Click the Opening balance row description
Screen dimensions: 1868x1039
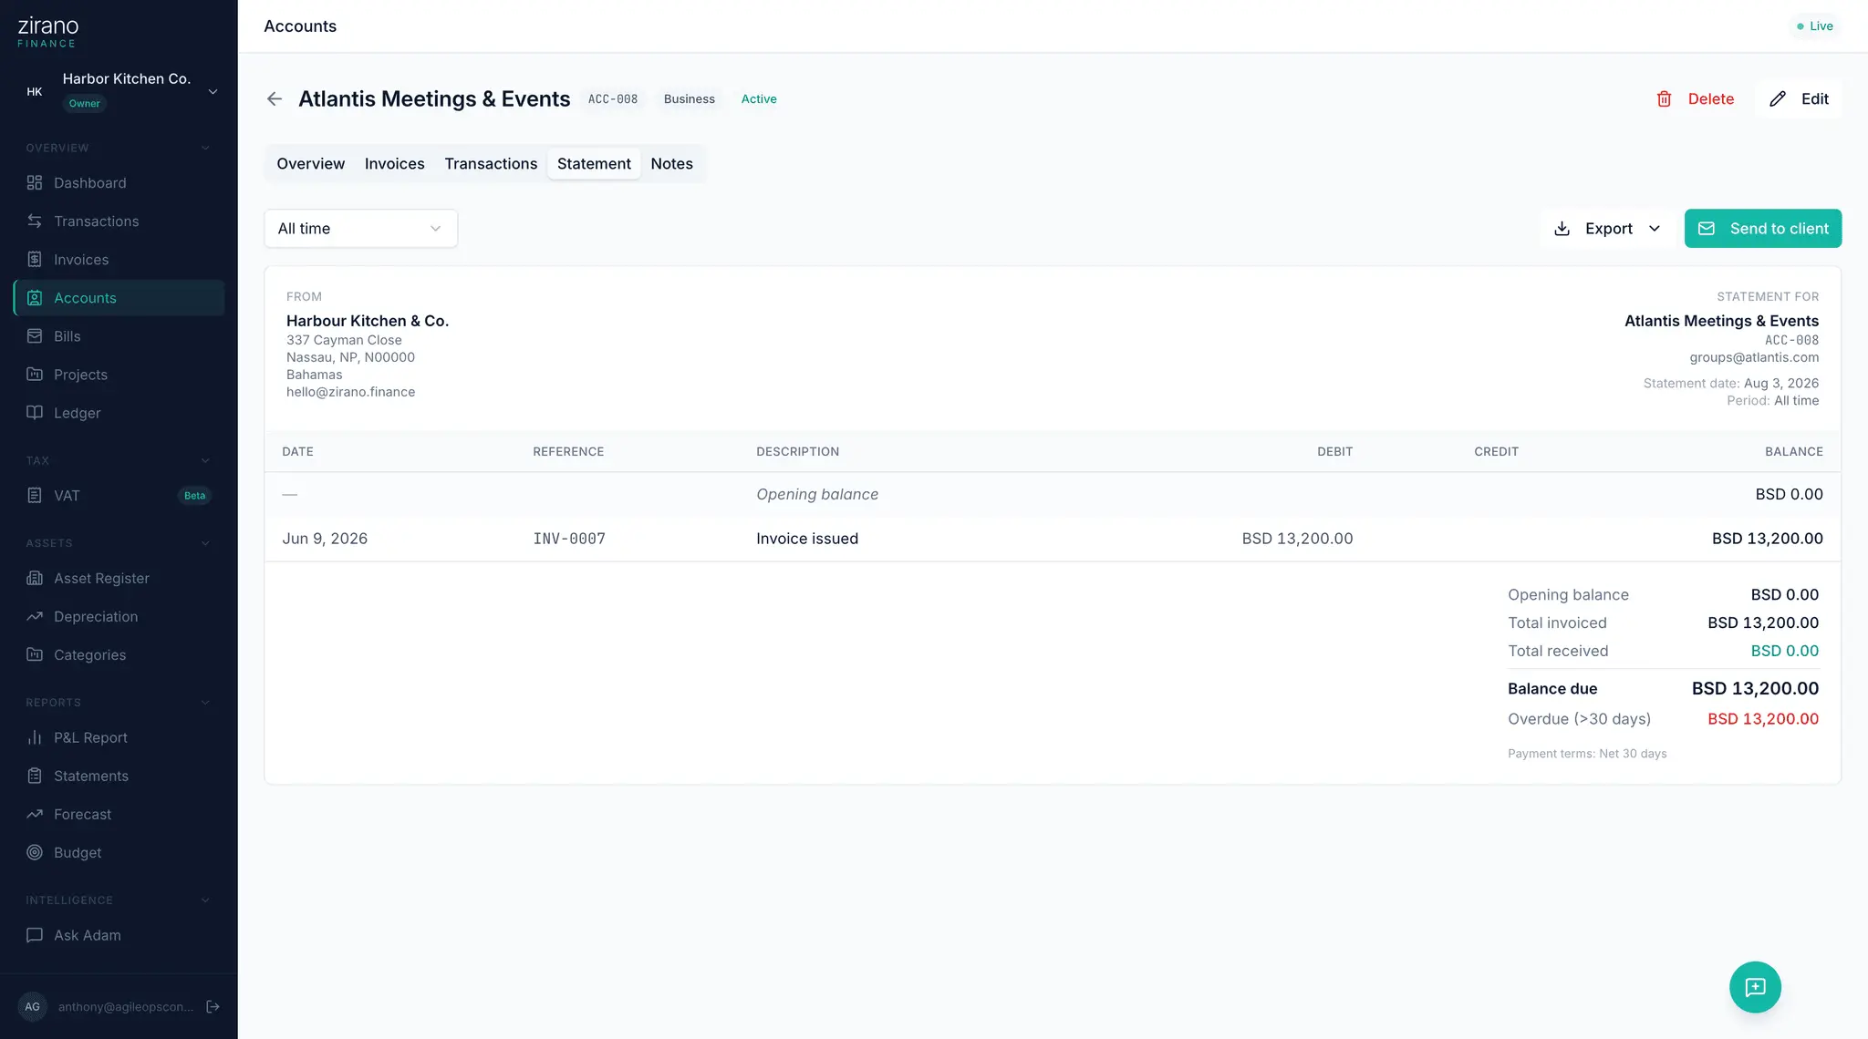click(817, 495)
